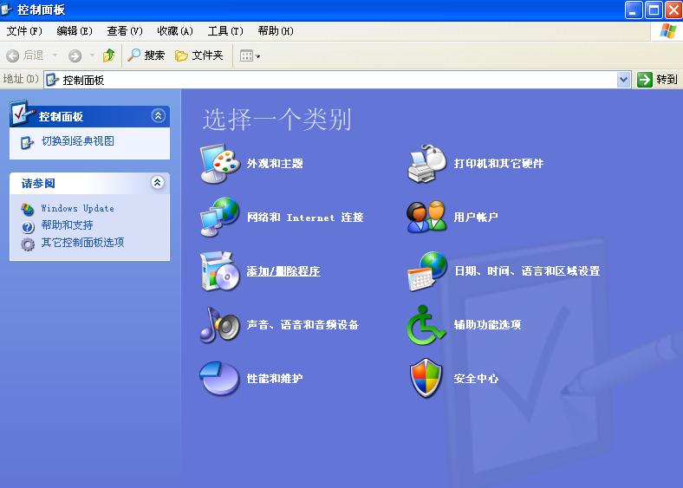Click the 日期、时间、语言和区域设置 calendar icon
Image resolution: width=683 pixels, height=488 pixels.
tap(426, 271)
